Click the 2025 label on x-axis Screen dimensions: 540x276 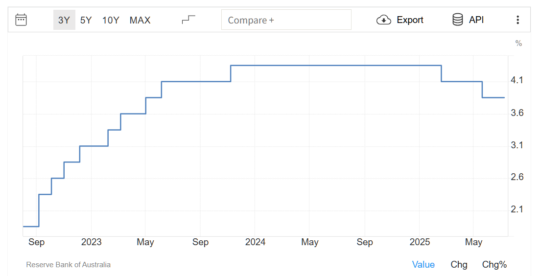pyautogui.click(x=420, y=242)
